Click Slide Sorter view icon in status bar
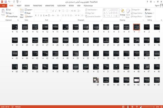The image size is (163, 108). [128, 107]
